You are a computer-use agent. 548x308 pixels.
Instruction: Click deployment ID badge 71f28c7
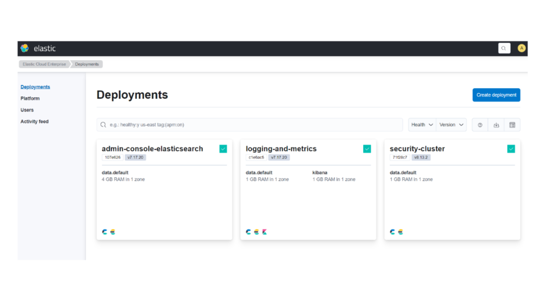(400, 157)
